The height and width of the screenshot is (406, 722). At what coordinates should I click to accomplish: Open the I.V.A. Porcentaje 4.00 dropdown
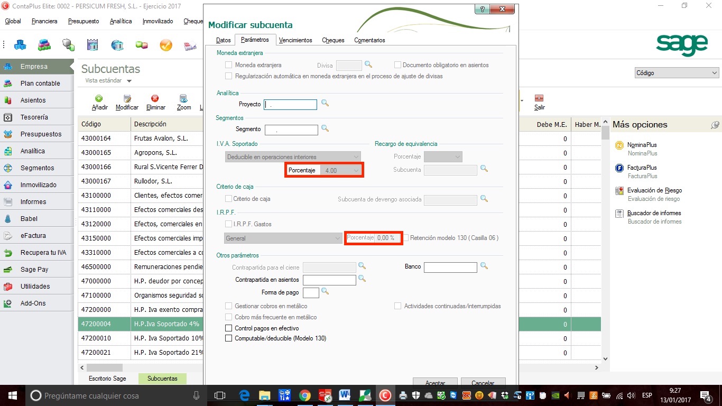357,170
